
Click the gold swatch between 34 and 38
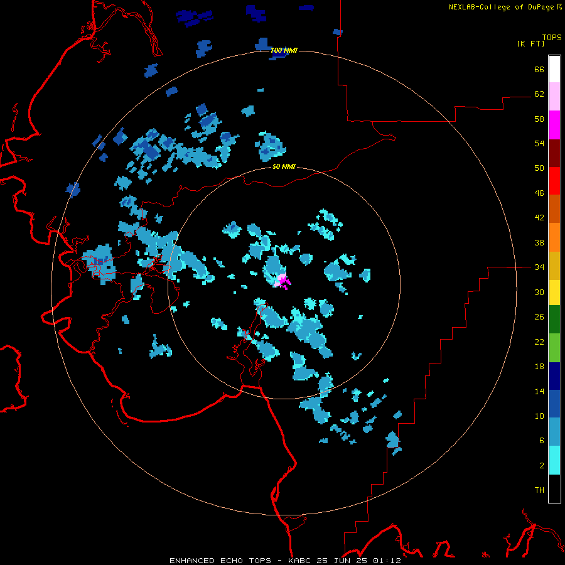(554, 266)
